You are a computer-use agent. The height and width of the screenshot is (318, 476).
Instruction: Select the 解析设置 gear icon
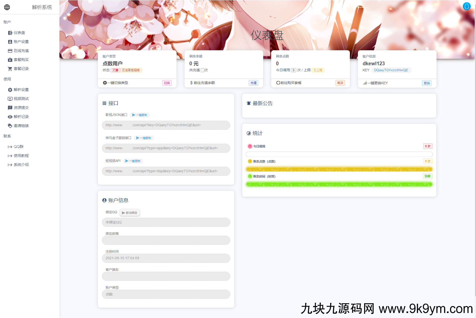(x=10, y=89)
